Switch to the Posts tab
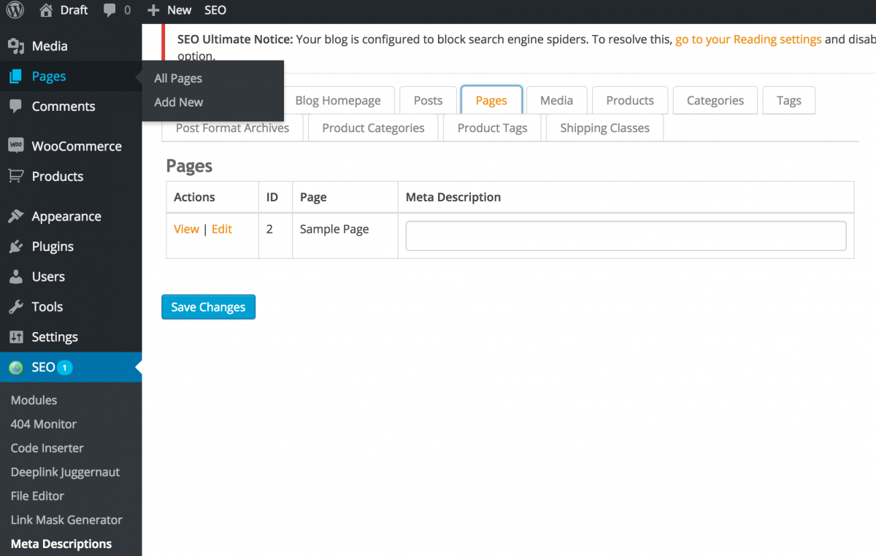Viewport: 876px width, 556px height. (x=428, y=99)
